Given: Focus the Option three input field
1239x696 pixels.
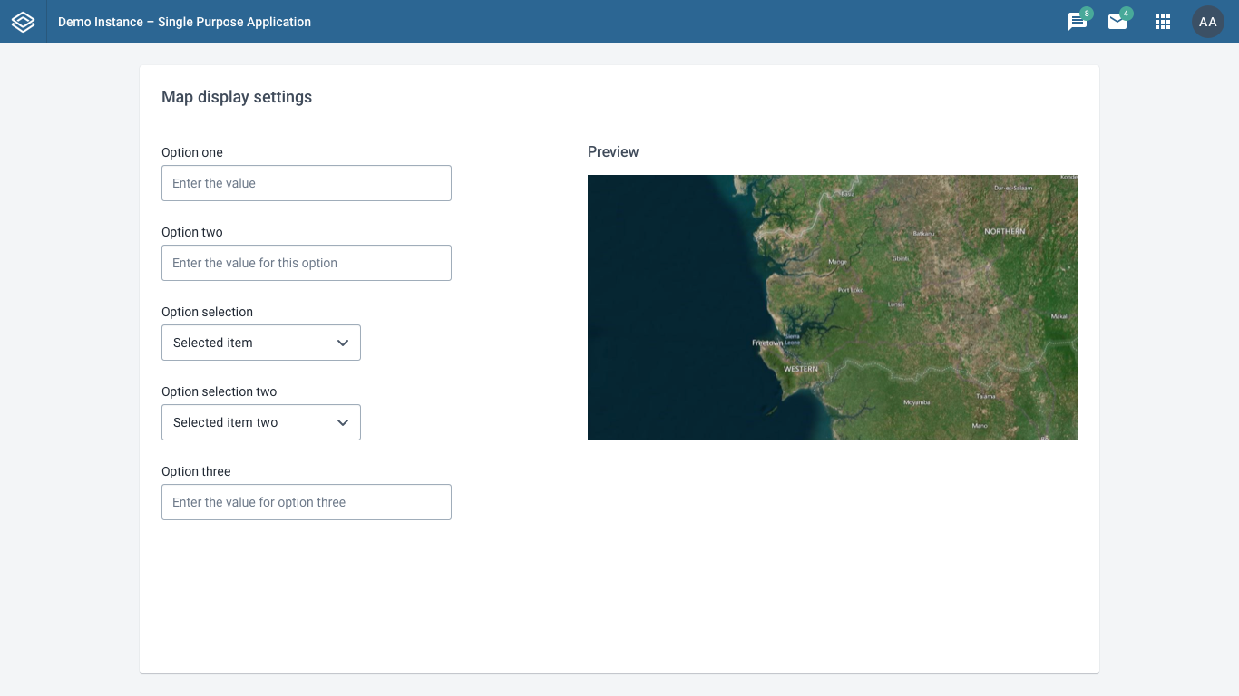Looking at the screenshot, I should click(x=306, y=502).
